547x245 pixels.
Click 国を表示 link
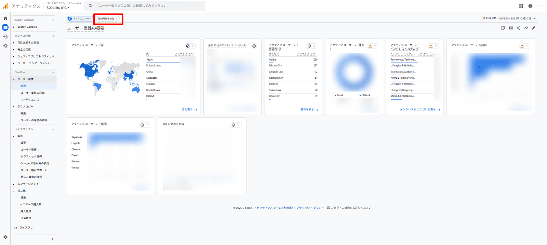click(x=189, y=109)
